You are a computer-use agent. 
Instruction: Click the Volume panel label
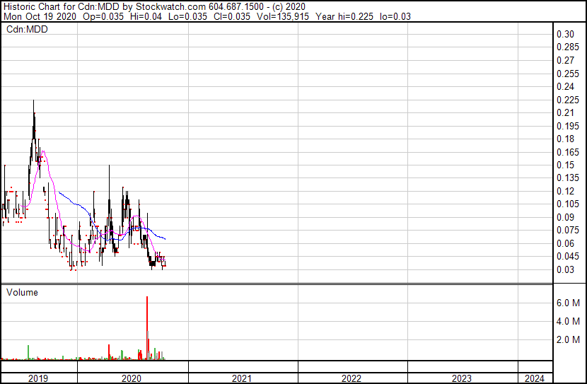pyautogui.click(x=22, y=292)
